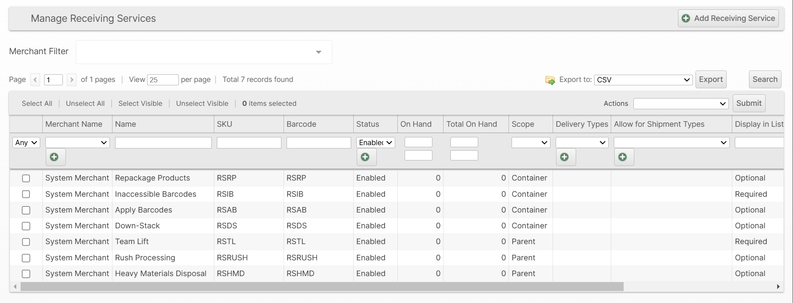Sort by the Barcode column header

pos(302,124)
